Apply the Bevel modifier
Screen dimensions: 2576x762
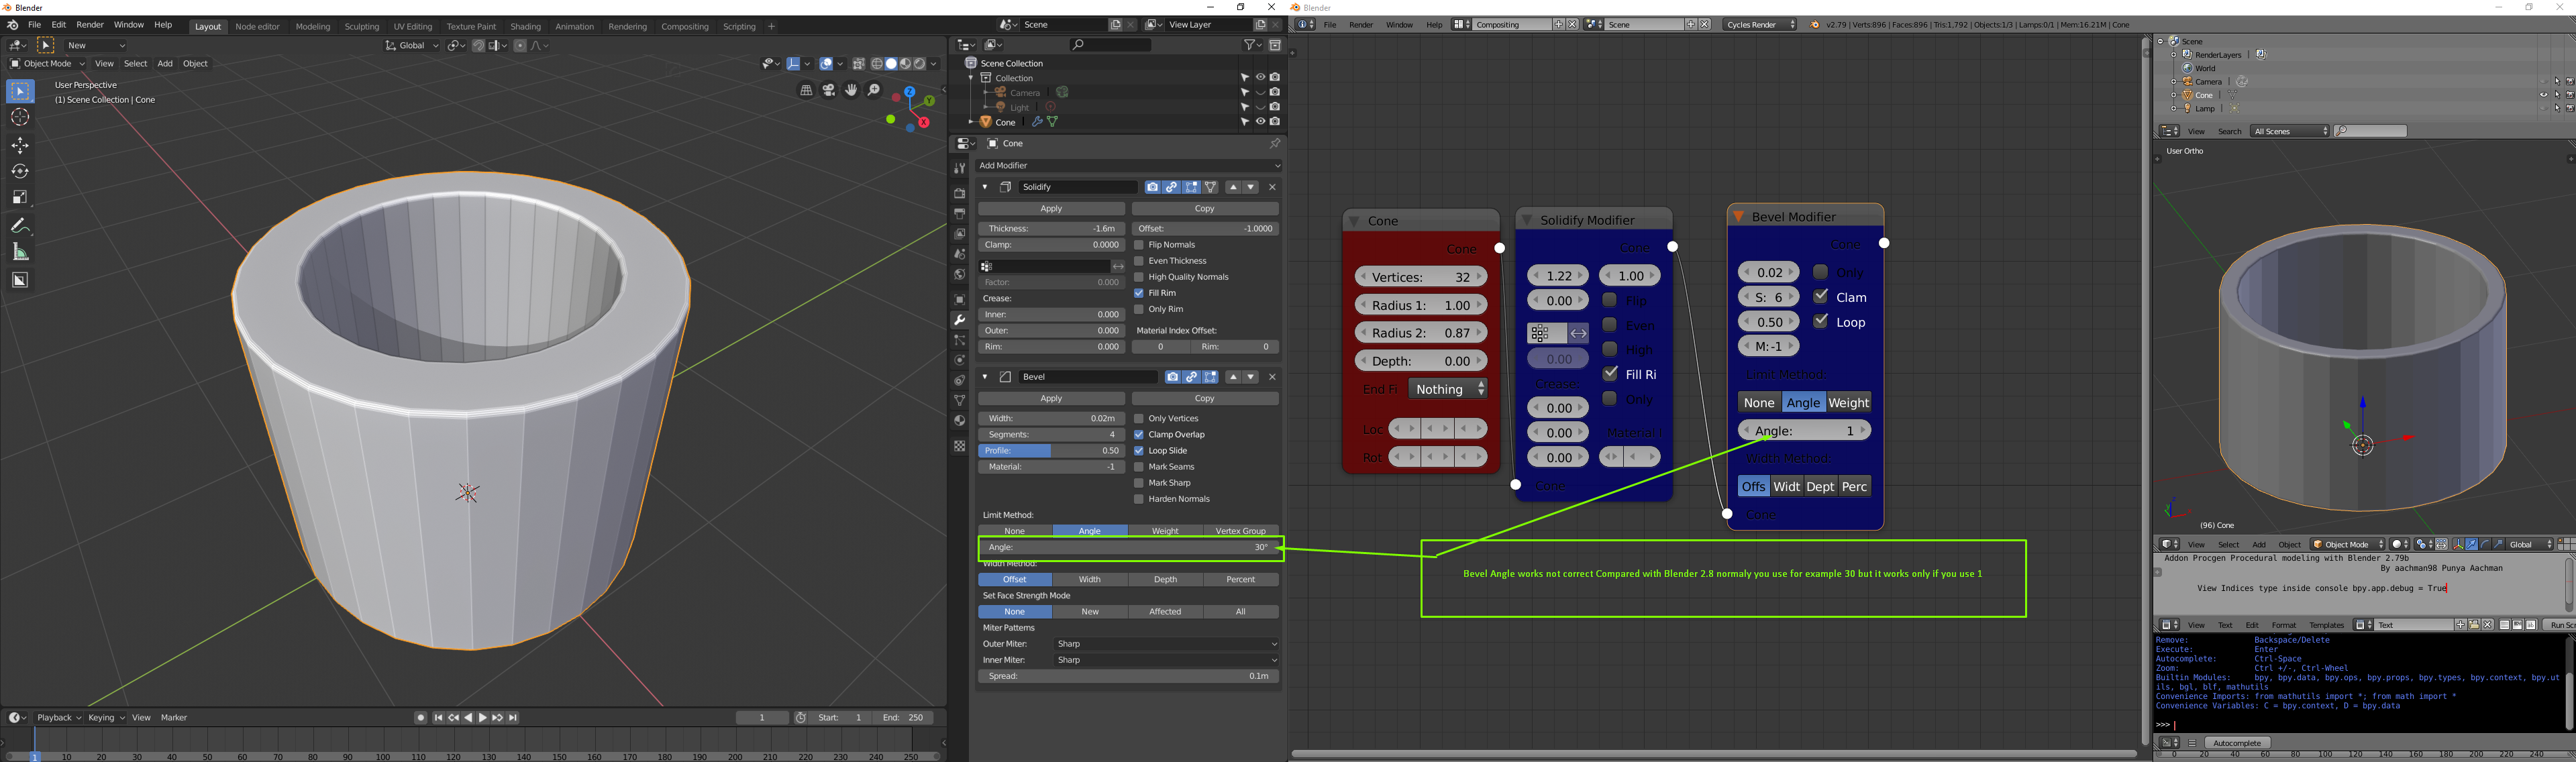[1051, 399]
